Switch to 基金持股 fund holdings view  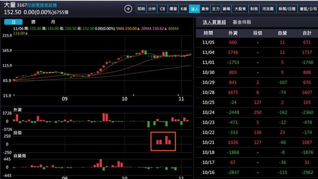pos(242,22)
